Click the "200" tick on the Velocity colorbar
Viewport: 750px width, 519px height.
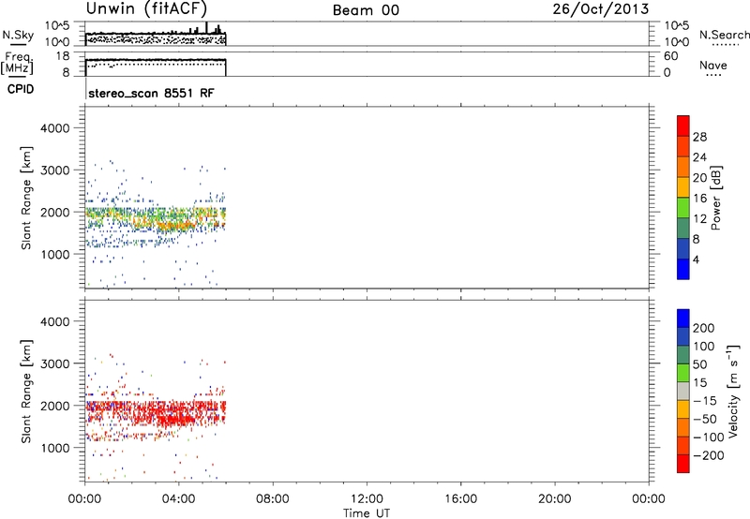pos(704,328)
